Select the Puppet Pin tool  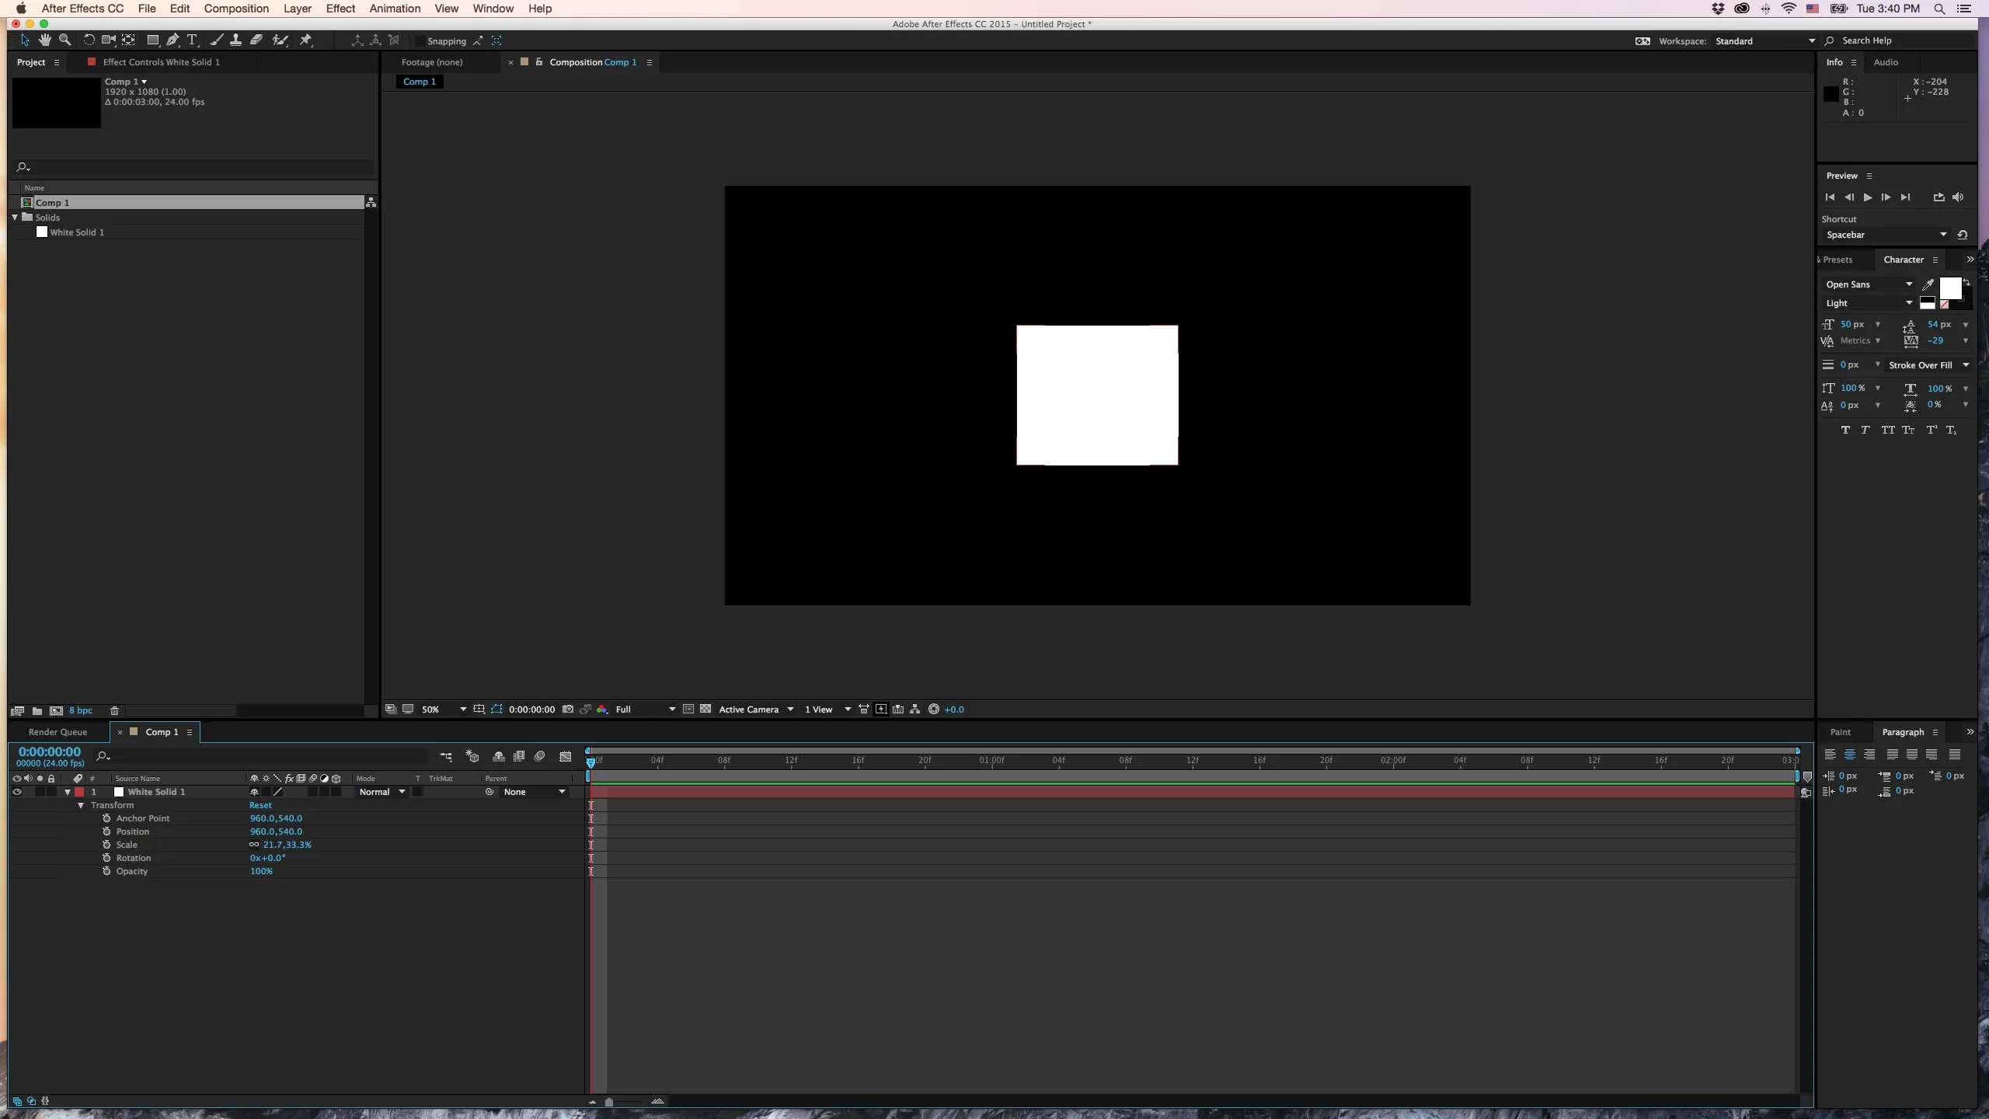pos(305,40)
